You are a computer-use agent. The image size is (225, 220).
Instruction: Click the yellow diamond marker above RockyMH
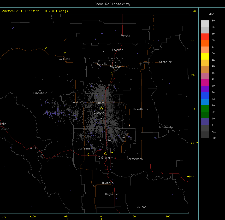(x=65, y=53)
